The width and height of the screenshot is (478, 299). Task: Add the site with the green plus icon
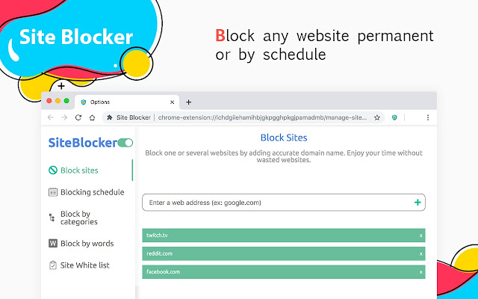[418, 203]
